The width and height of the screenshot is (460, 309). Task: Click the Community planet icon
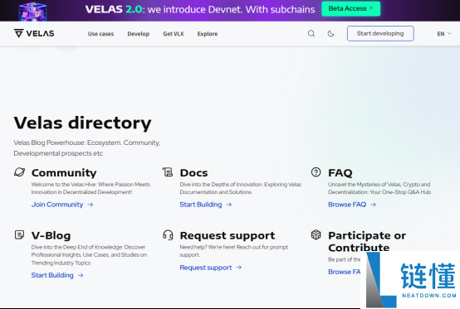[20, 172]
